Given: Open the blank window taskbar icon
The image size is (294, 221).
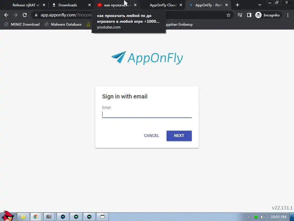Looking at the screenshot, I should (102, 217).
